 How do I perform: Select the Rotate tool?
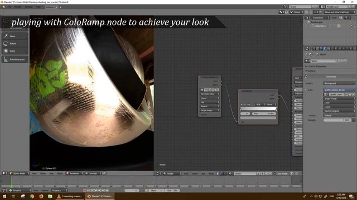point(15,43)
